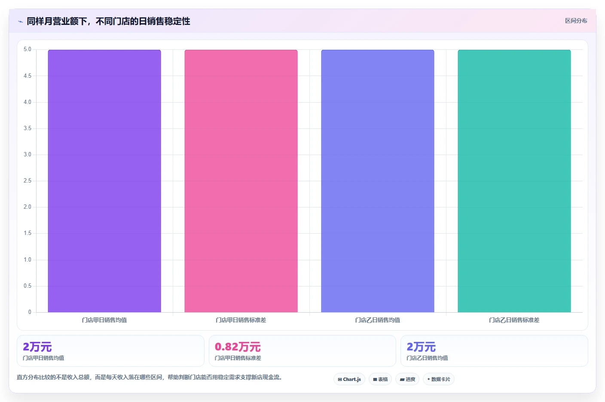Select the purple 门店甲日销售均值 bar
This screenshot has height=402, width=605.
coord(104,181)
